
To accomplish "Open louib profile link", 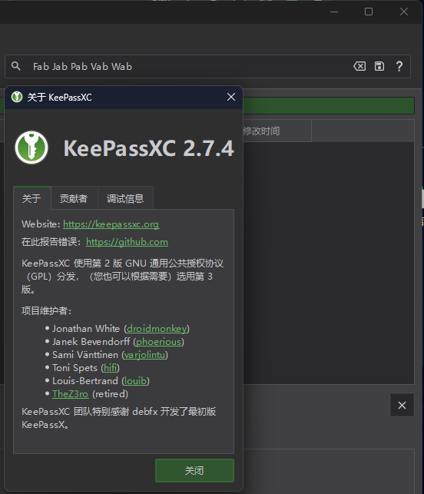I will coord(136,381).
